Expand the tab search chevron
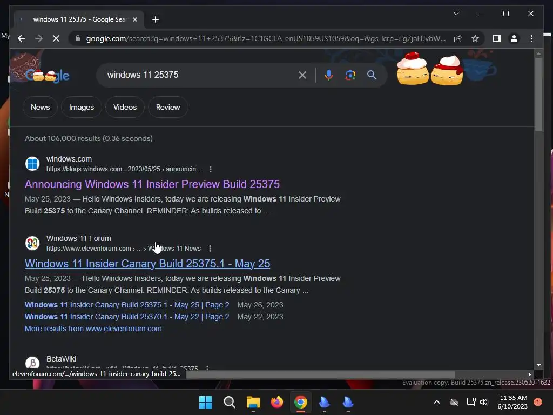Image resolution: width=553 pixels, height=415 pixels. (456, 14)
